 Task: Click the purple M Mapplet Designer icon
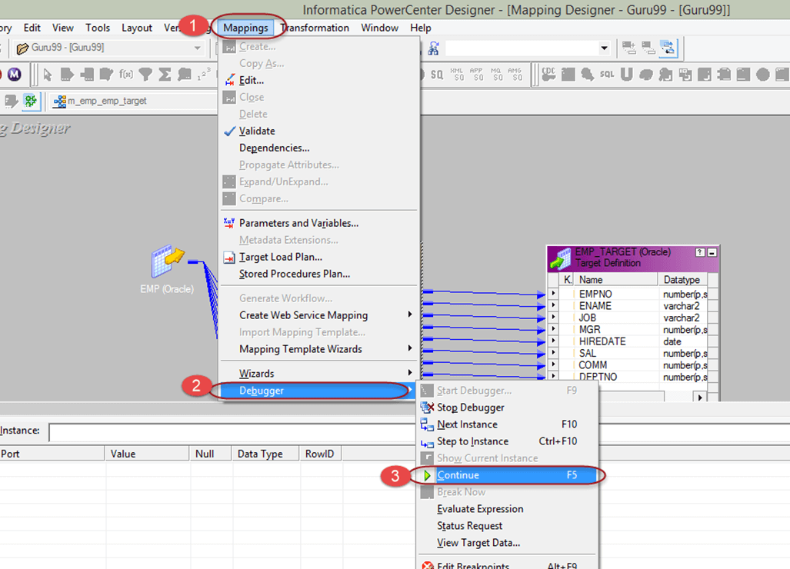(14, 75)
